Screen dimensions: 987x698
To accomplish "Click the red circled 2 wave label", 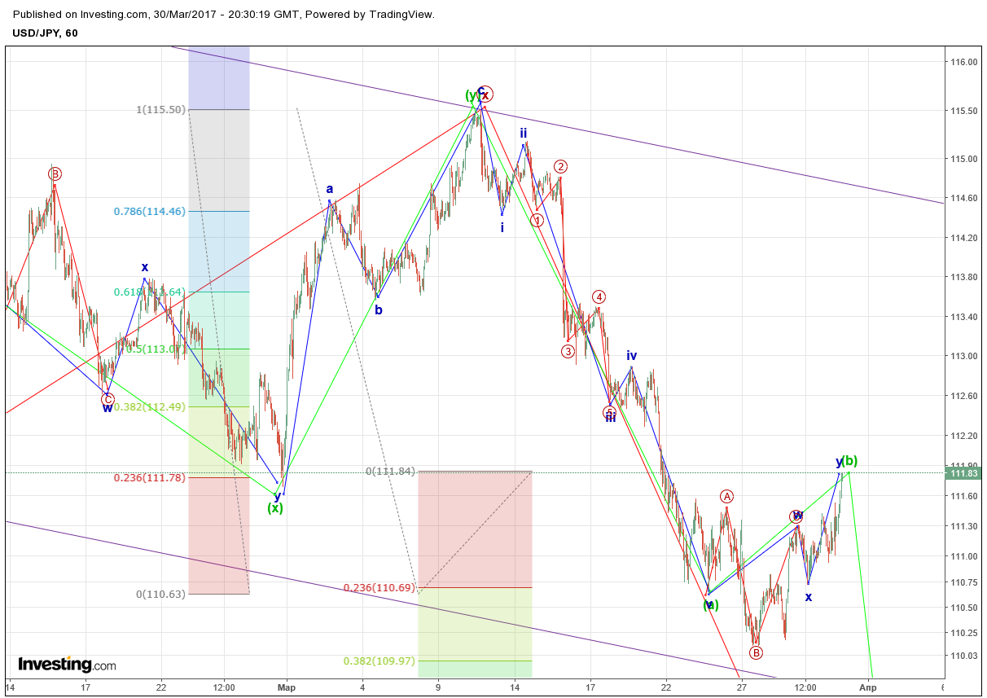I will [x=560, y=166].
